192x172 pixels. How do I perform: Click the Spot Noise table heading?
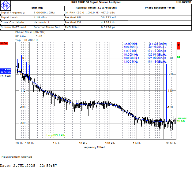[x=131, y=44]
